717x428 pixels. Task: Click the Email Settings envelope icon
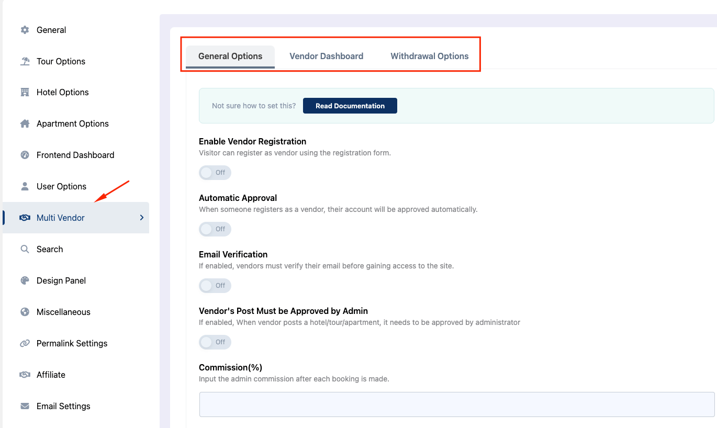point(25,406)
